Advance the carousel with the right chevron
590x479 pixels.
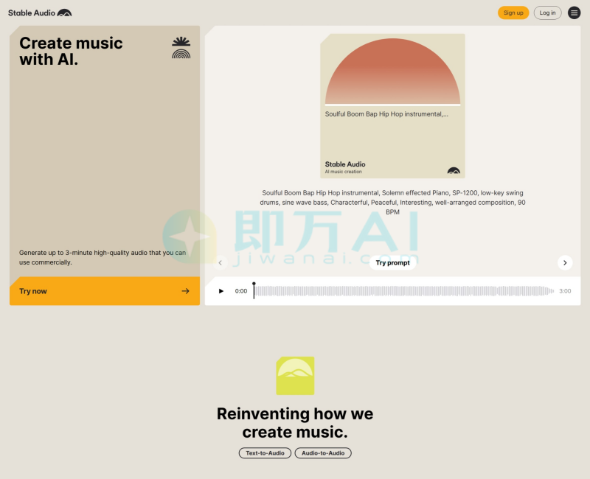point(565,262)
